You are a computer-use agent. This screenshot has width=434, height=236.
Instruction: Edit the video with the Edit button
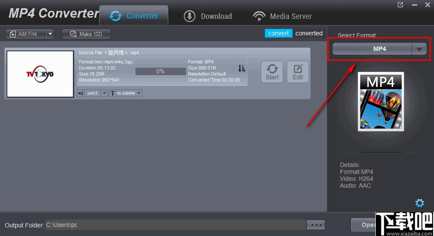(298, 72)
